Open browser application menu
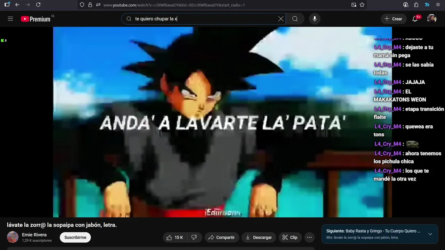Image resolution: width=445 pixels, height=250 pixels. pyautogui.click(x=438, y=5)
